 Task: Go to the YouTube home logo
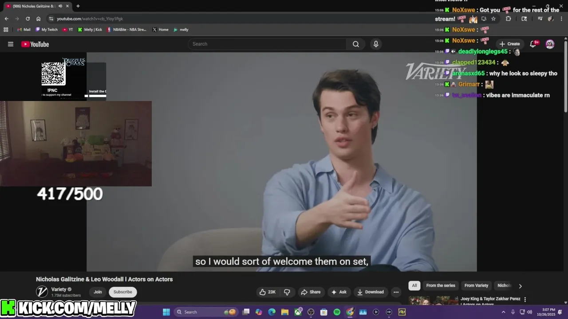35,44
